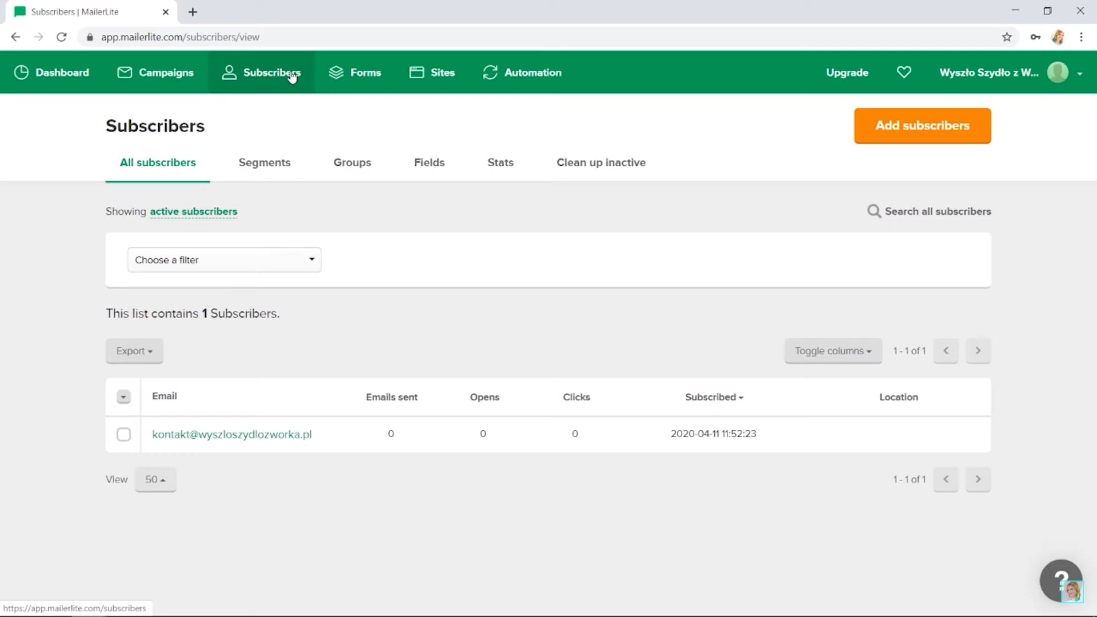
Task: Switch to the All subscribers tab
Action: pyautogui.click(x=158, y=163)
